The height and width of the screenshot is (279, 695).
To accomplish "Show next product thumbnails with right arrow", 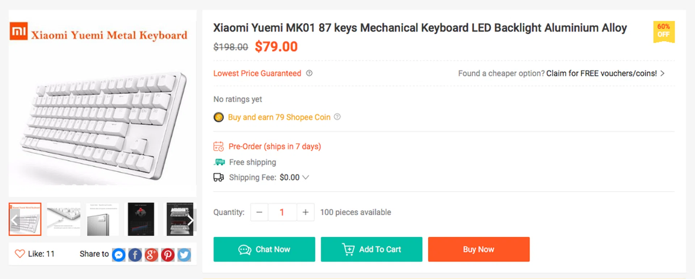I will (x=190, y=220).
